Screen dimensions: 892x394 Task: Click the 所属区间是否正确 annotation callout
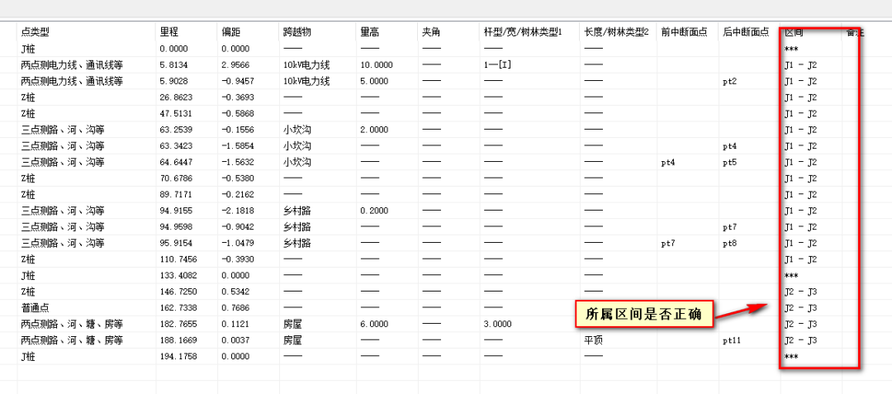(x=643, y=315)
